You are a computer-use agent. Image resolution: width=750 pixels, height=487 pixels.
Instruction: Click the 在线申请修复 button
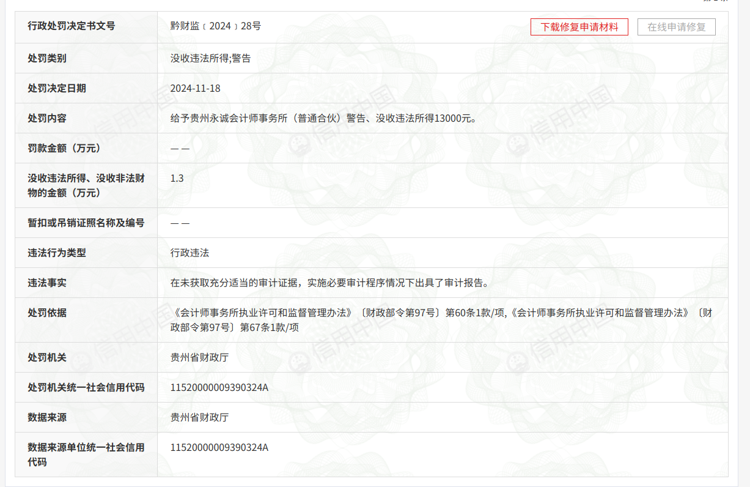pos(676,27)
